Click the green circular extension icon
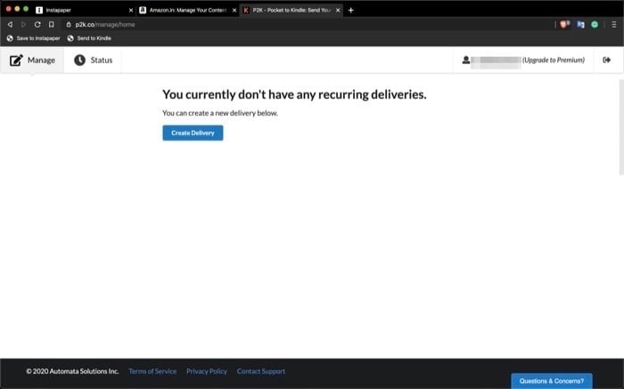This screenshot has height=389, width=624. pyautogui.click(x=595, y=25)
